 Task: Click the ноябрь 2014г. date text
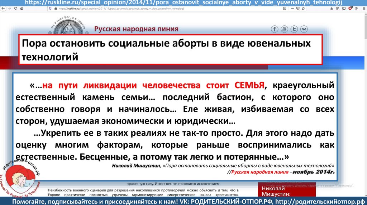[314, 172]
